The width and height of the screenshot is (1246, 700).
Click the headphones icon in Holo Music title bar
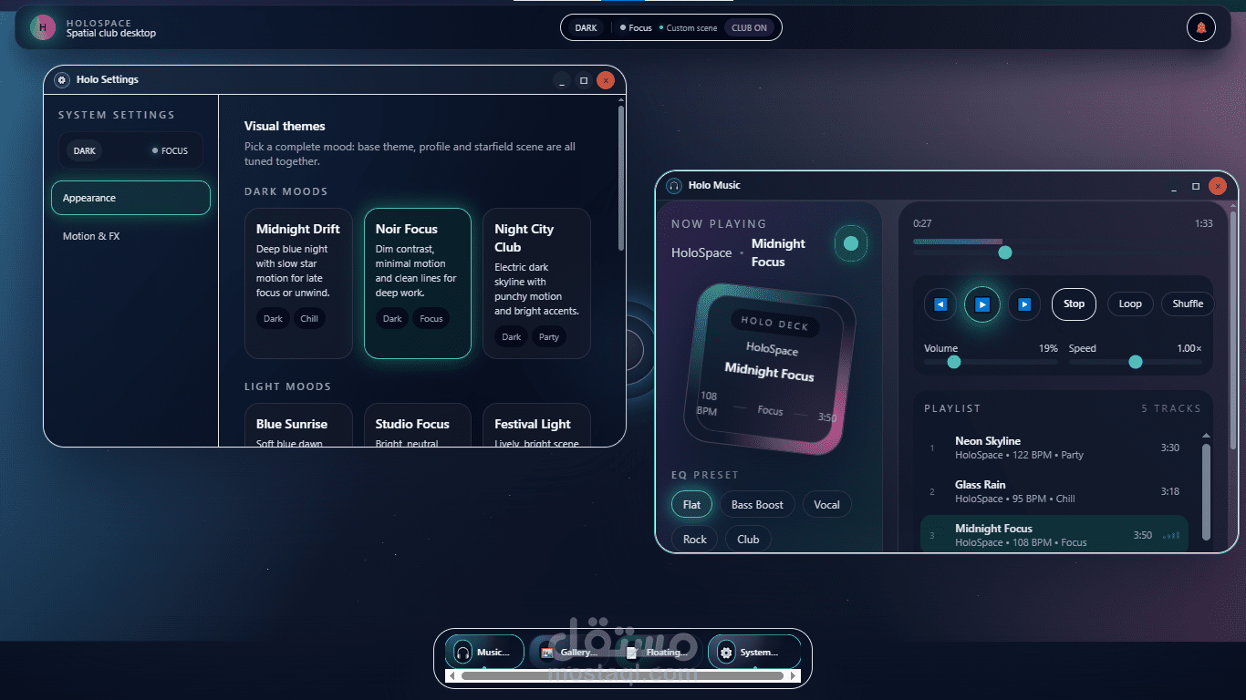coord(674,185)
